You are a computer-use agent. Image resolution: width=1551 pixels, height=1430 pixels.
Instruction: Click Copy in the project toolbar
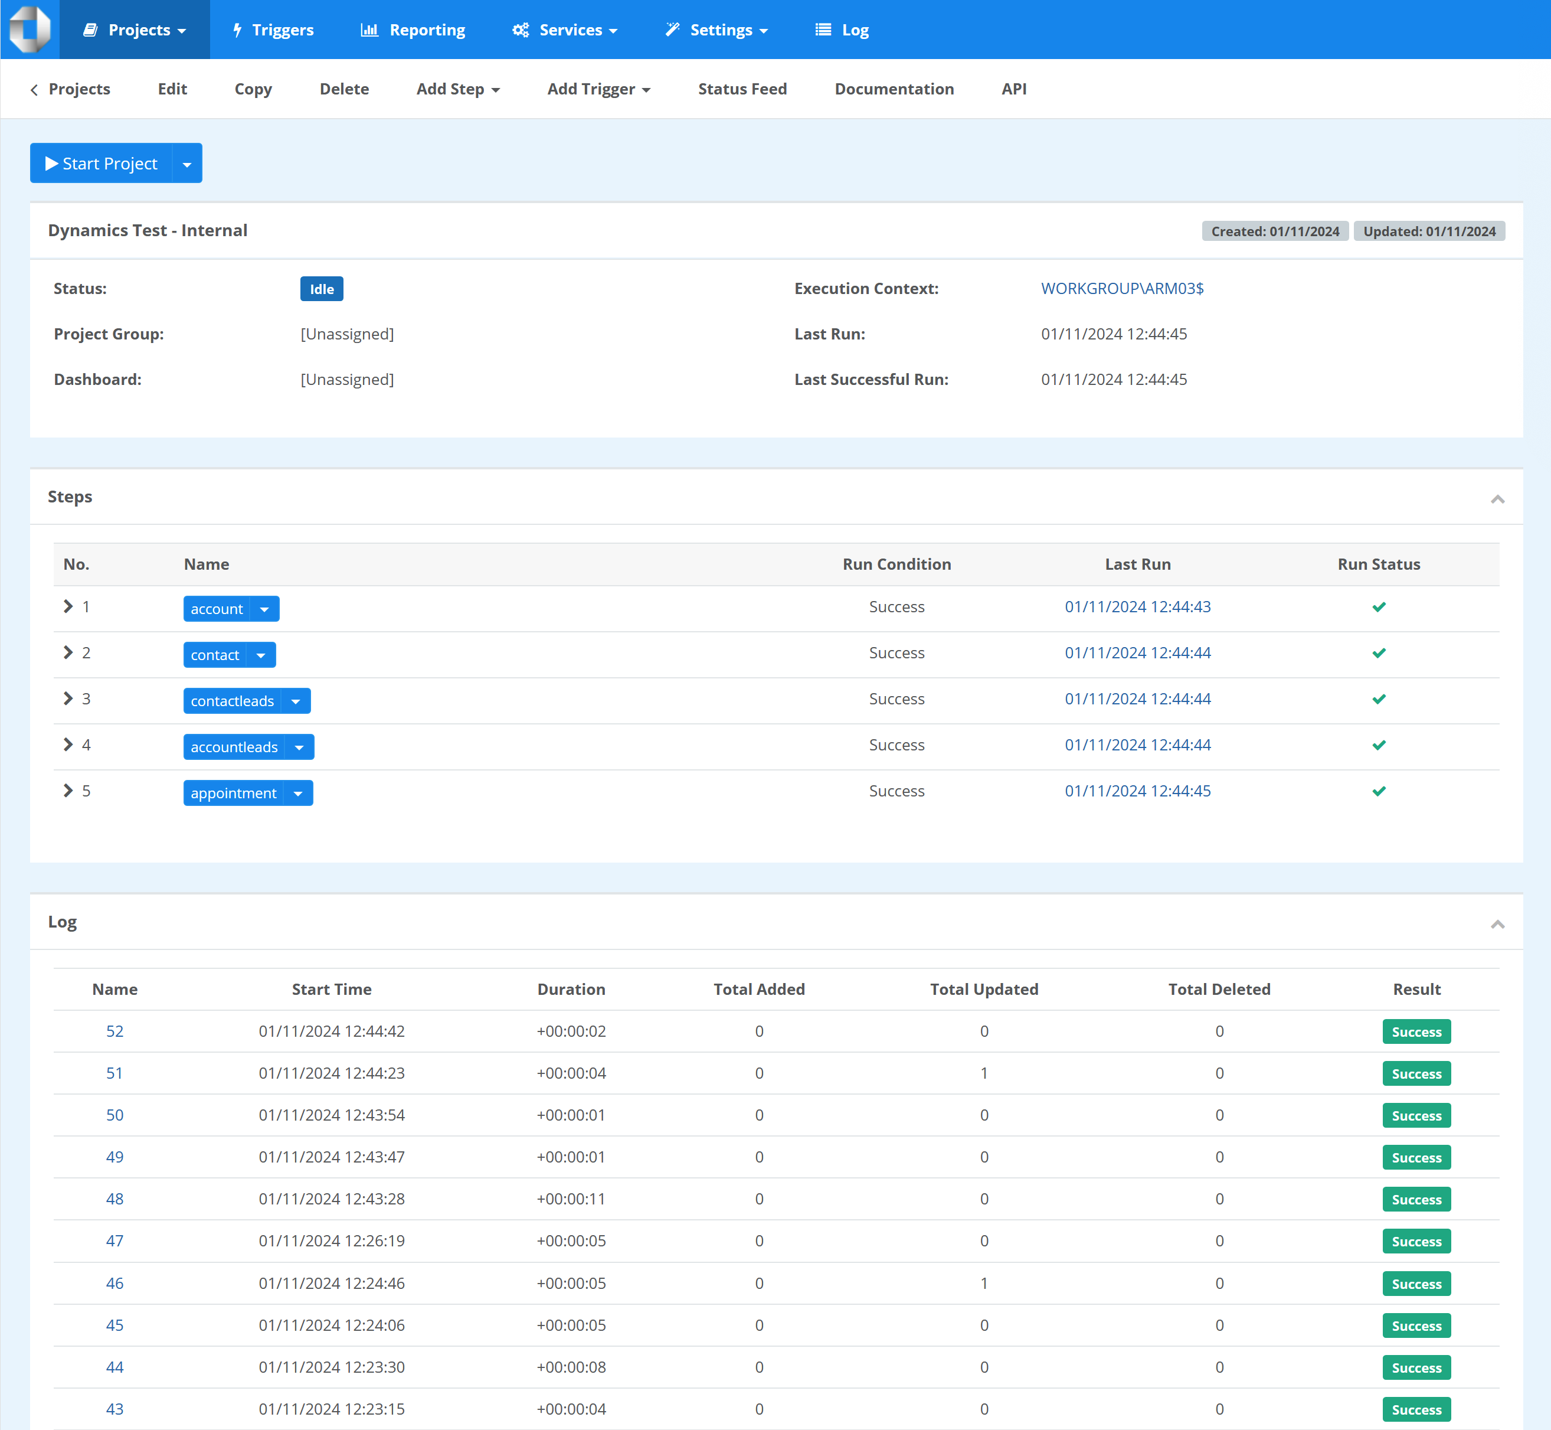(x=253, y=89)
